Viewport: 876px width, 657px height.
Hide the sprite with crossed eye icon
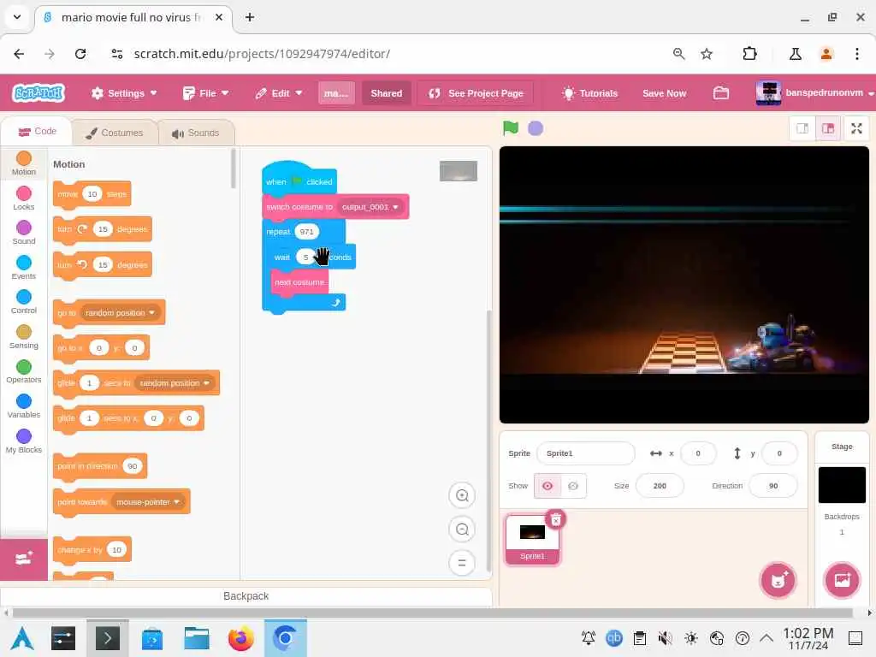tap(573, 486)
